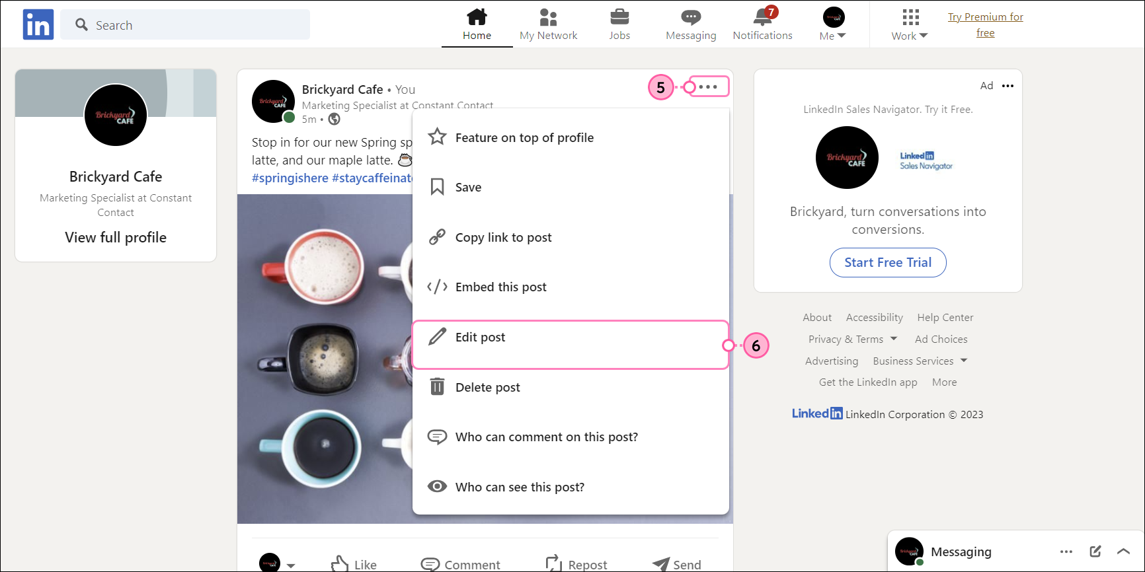Open the About footer link

(x=817, y=317)
